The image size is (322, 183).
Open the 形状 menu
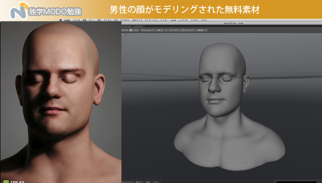point(116,20)
